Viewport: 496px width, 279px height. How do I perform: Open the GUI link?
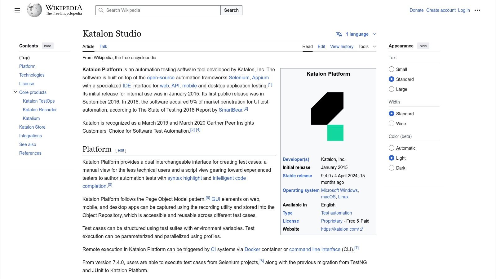216,199
